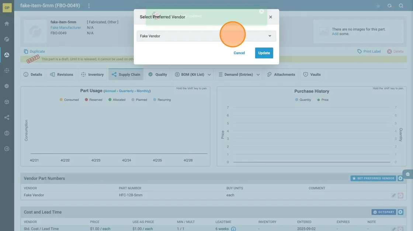Open the Fake Vendor dropdown
Viewport: 413px width, 231px height.
(206, 36)
